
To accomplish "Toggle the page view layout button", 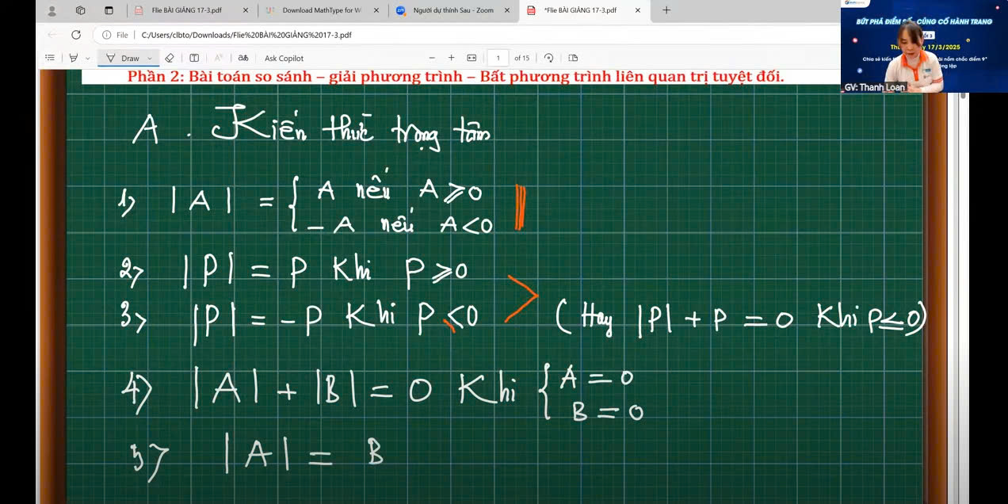I will point(573,58).
